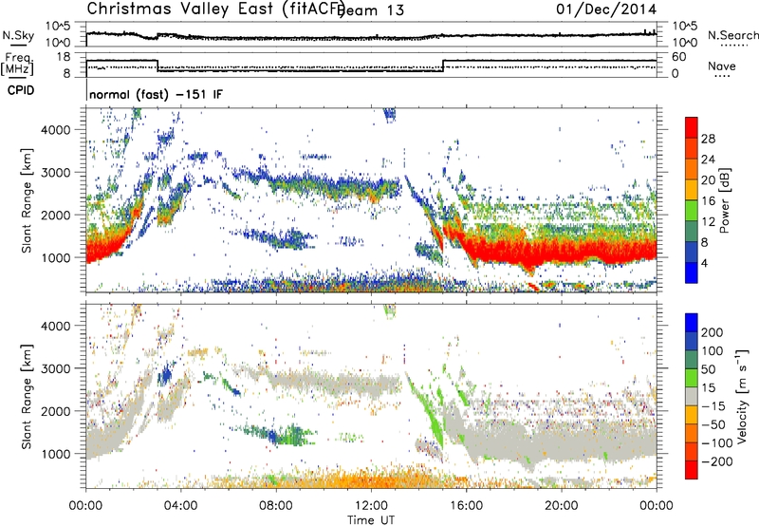This screenshot has width=759, height=526.
Task: Select the text 'normal (fast) -151 IF'
Action: tap(156, 94)
